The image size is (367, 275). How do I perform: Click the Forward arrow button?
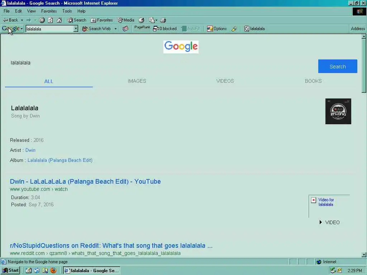point(29,20)
